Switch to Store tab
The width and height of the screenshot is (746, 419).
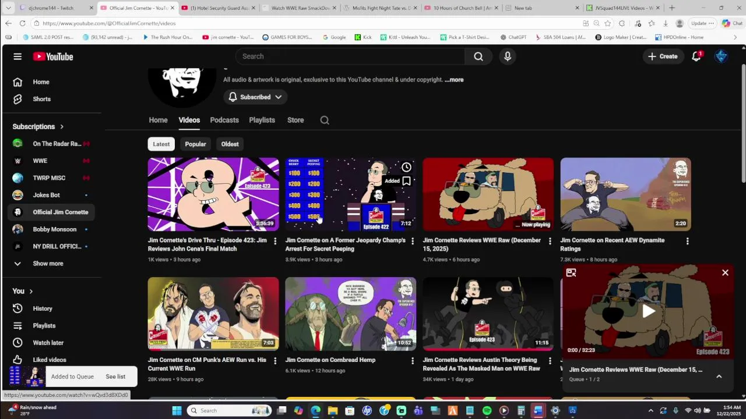(295, 120)
